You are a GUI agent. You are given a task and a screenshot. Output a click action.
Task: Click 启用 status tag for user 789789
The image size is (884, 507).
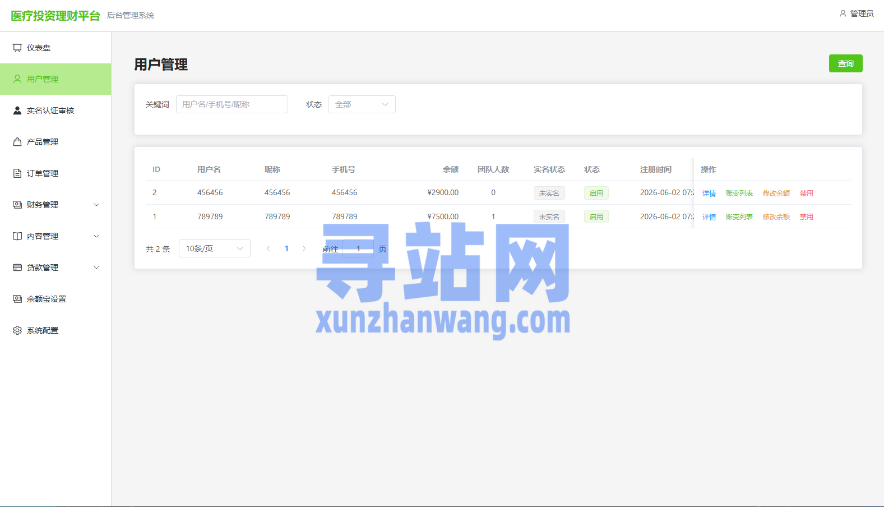[x=596, y=216]
